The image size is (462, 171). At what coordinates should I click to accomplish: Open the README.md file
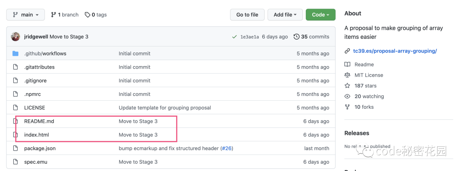(x=39, y=122)
